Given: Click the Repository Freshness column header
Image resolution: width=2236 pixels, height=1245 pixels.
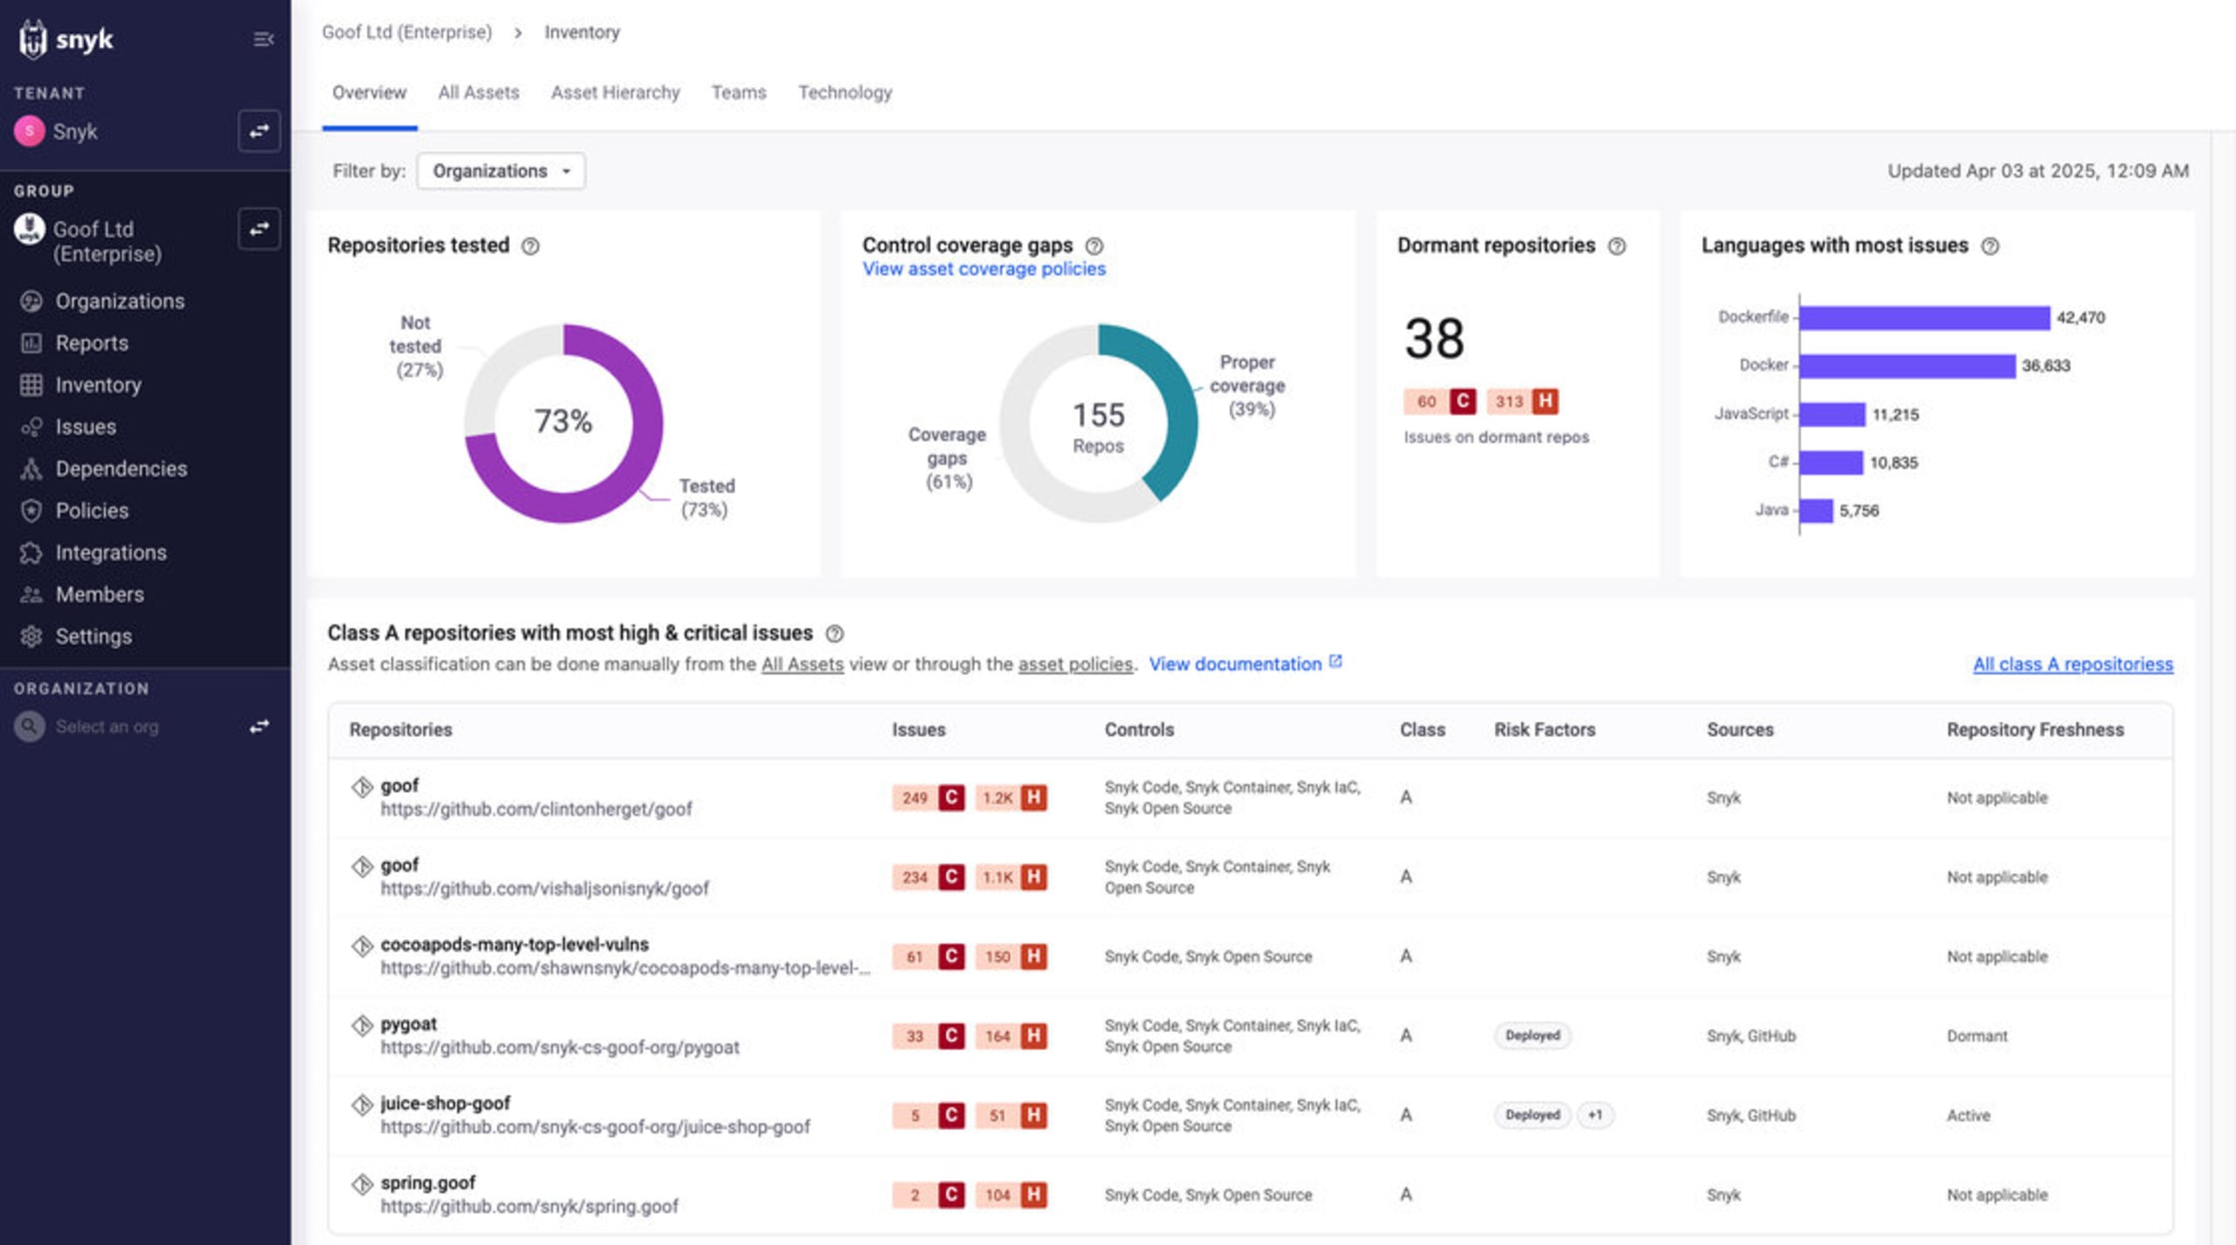Looking at the screenshot, I should (x=2035, y=730).
